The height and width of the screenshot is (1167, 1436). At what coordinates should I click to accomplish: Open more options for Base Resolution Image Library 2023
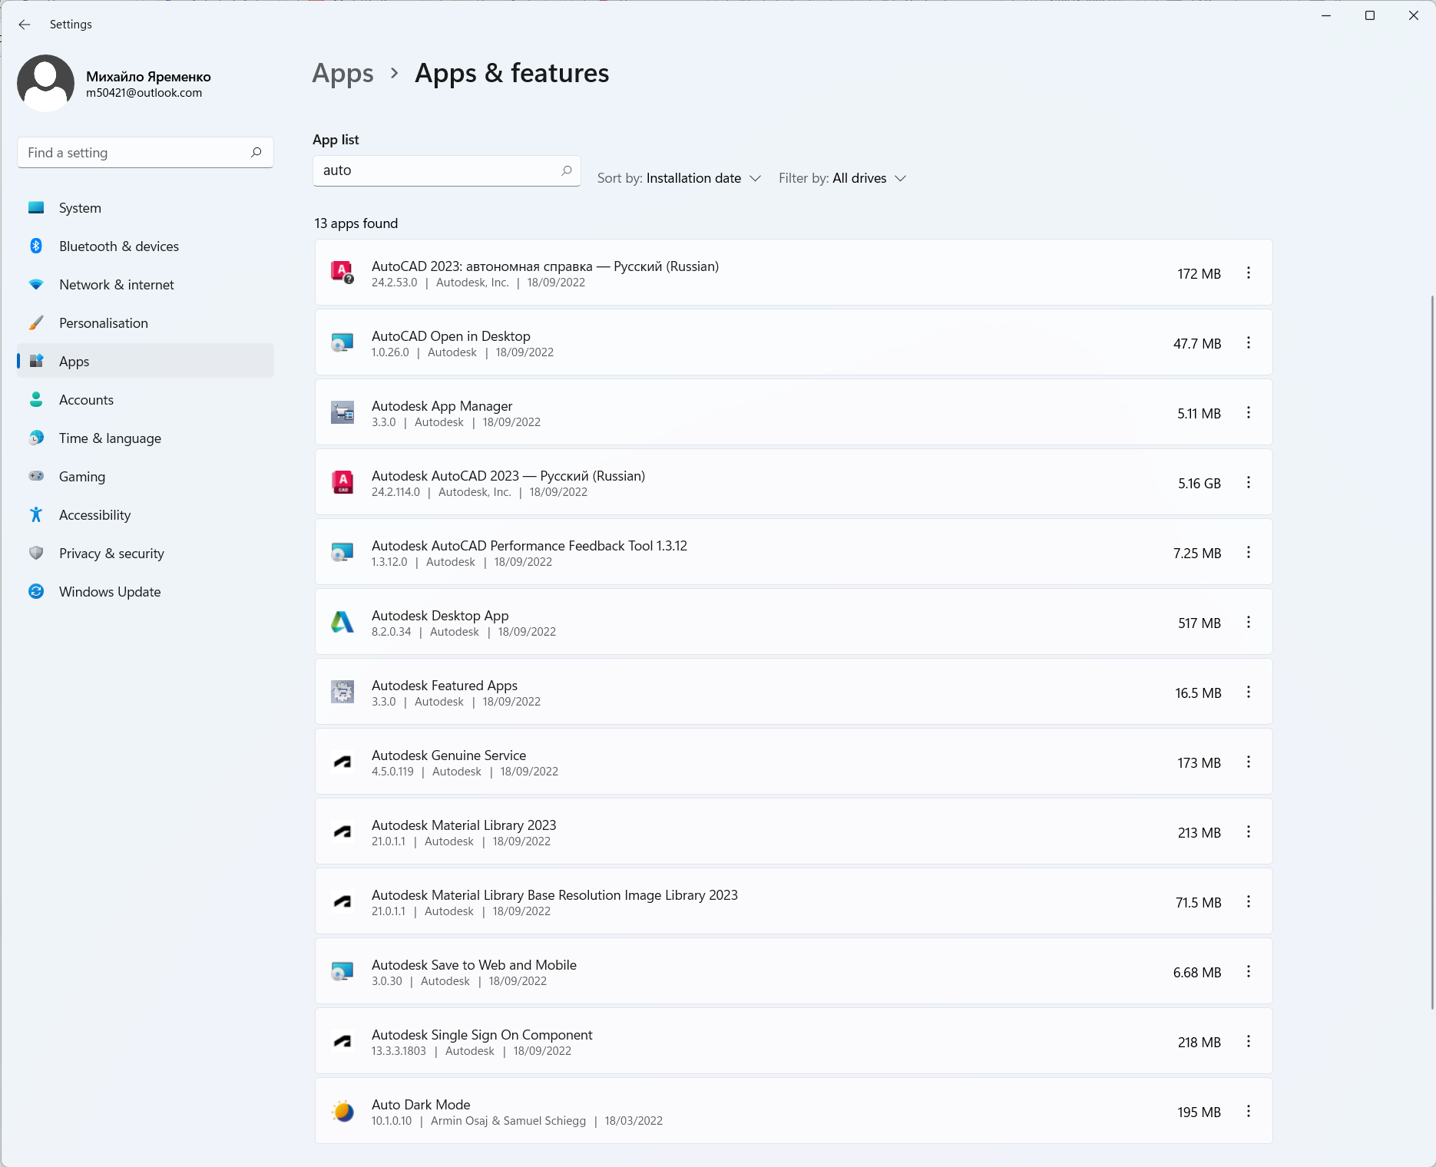(1249, 902)
